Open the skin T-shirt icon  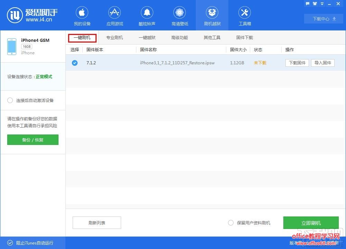315,3
